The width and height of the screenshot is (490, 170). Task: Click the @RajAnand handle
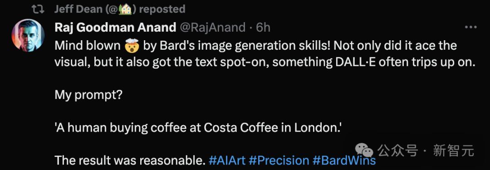tap(212, 28)
